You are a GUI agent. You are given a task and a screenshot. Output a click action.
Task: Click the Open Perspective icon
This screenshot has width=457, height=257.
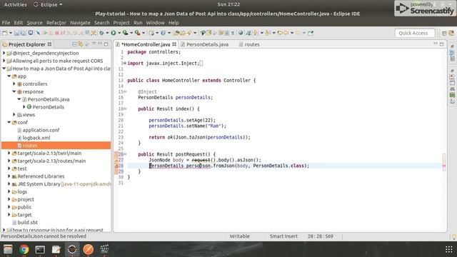[x=444, y=34]
